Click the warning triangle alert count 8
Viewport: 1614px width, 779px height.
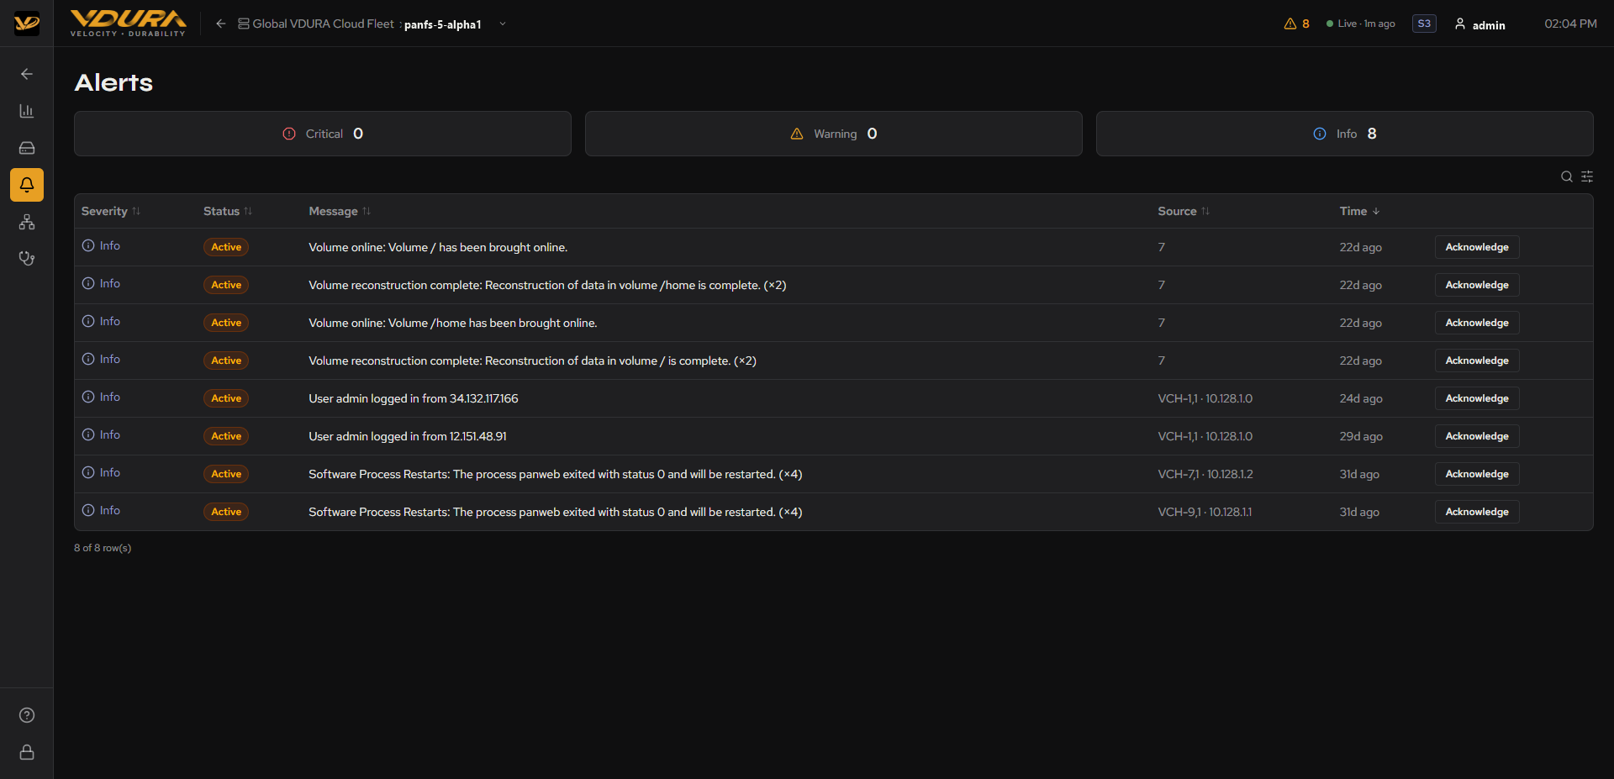click(x=1296, y=24)
